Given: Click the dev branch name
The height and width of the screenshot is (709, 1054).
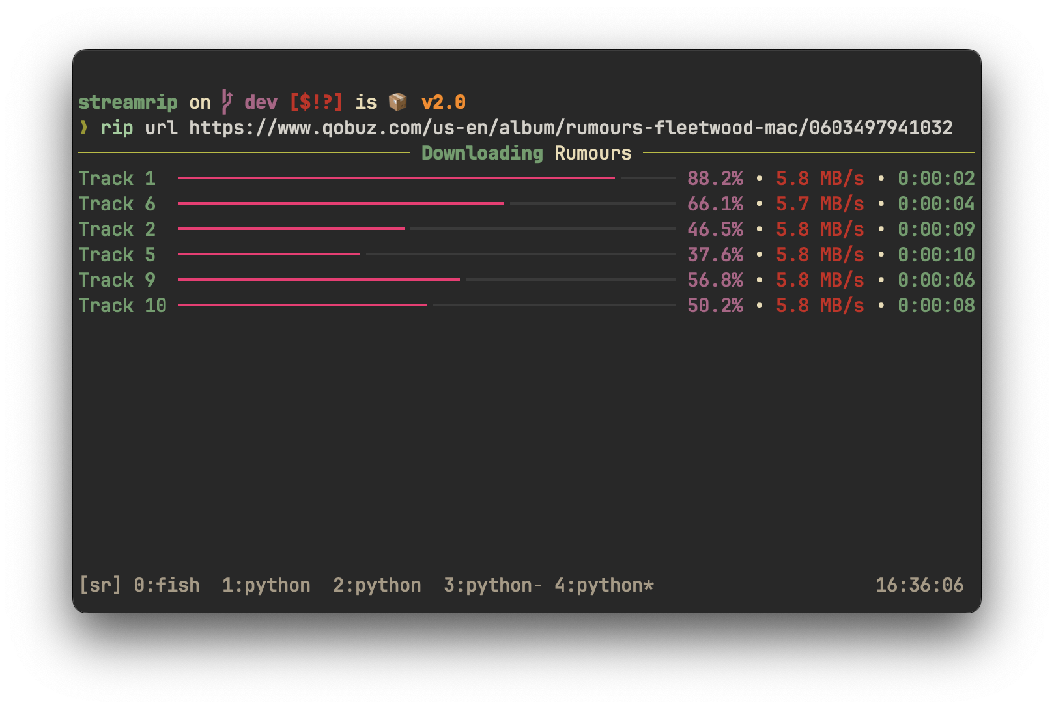Looking at the screenshot, I should click(261, 102).
